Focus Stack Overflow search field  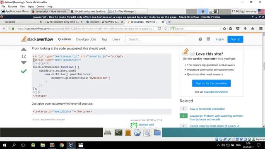point(156,39)
